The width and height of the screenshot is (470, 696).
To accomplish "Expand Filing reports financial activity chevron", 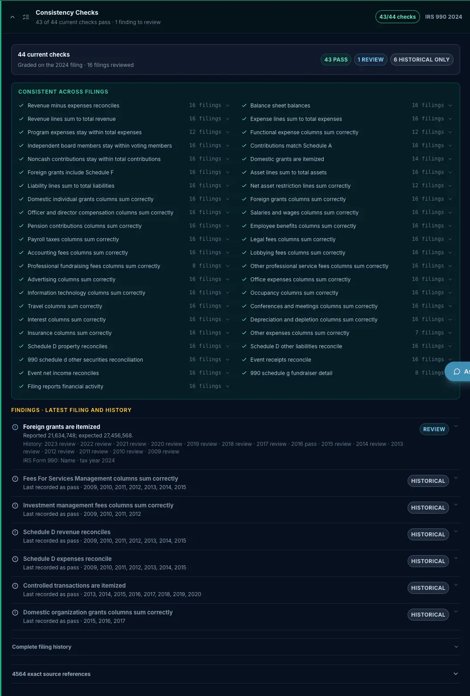I will click(227, 387).
